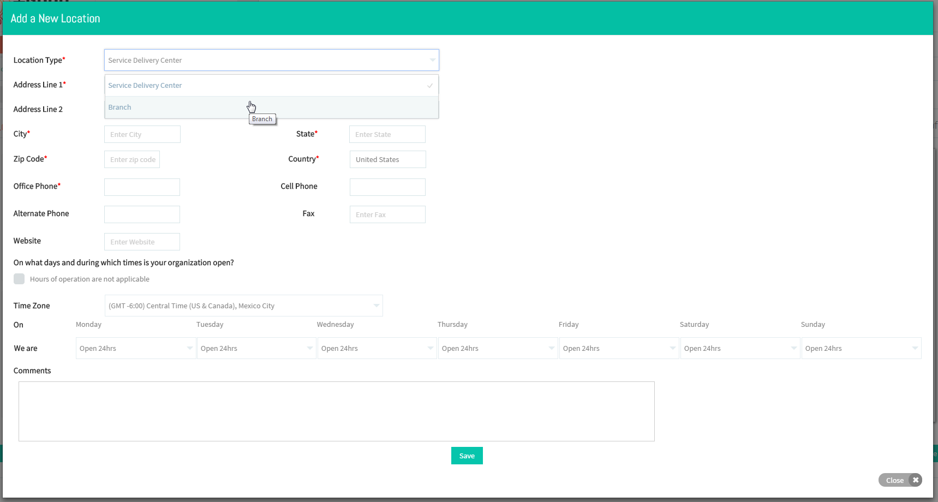Click the Country field showing United States

(x=388, y=159)
